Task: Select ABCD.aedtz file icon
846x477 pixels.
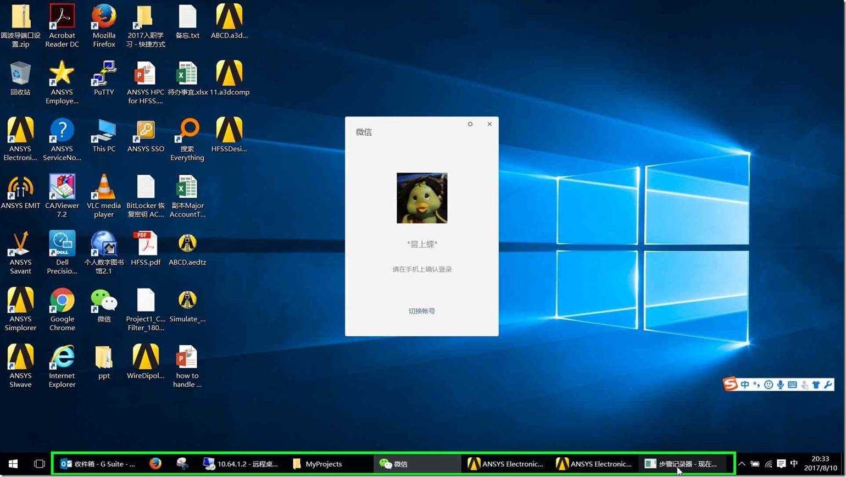Action: pos(187,248)
